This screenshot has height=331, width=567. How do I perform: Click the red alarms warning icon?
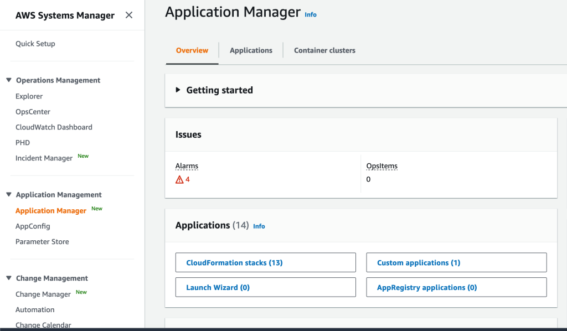click(179, 179)
